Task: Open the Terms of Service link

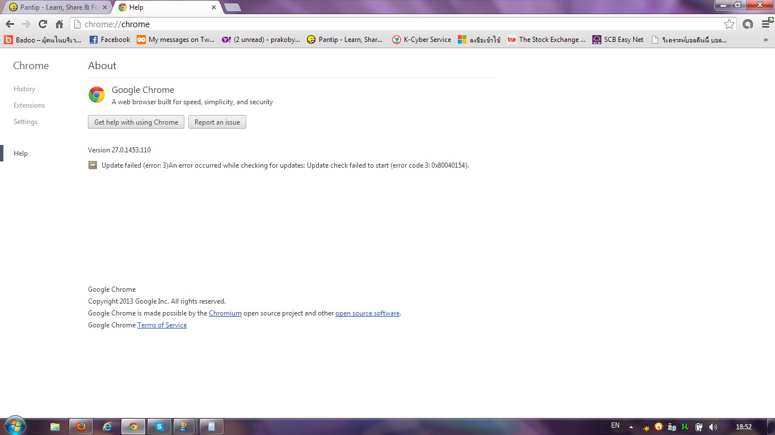Action: pyautogui.click(x=162, y=325)
